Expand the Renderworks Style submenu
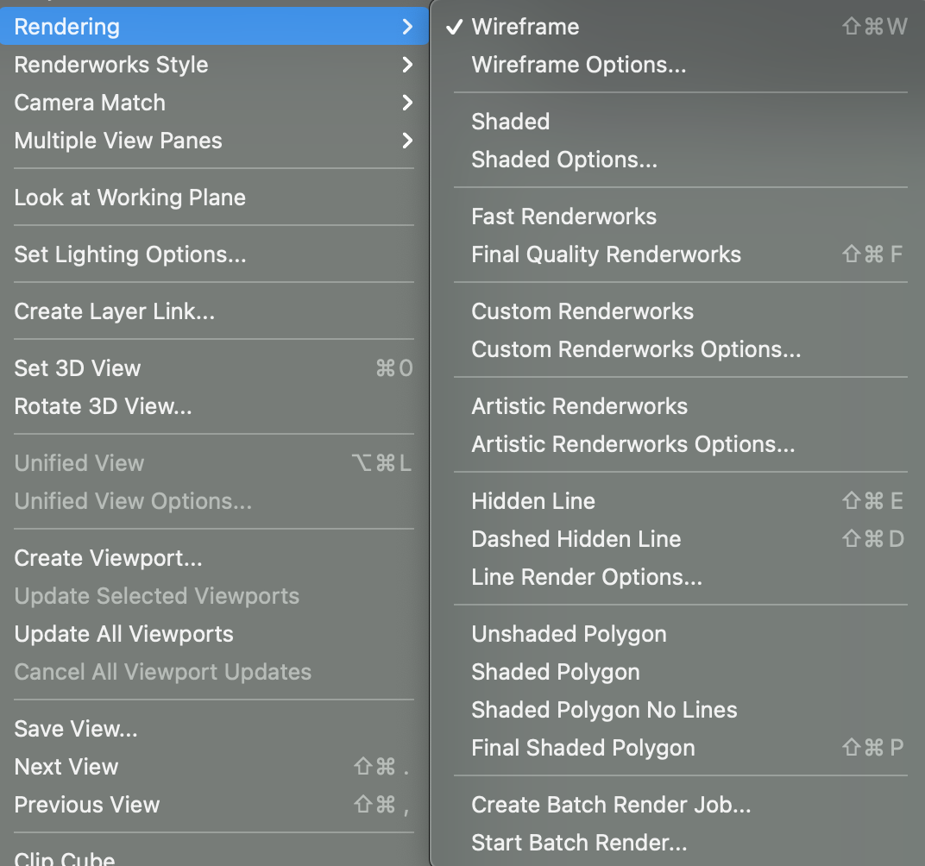This screenshot has width=925, height=866. [110, 65]
